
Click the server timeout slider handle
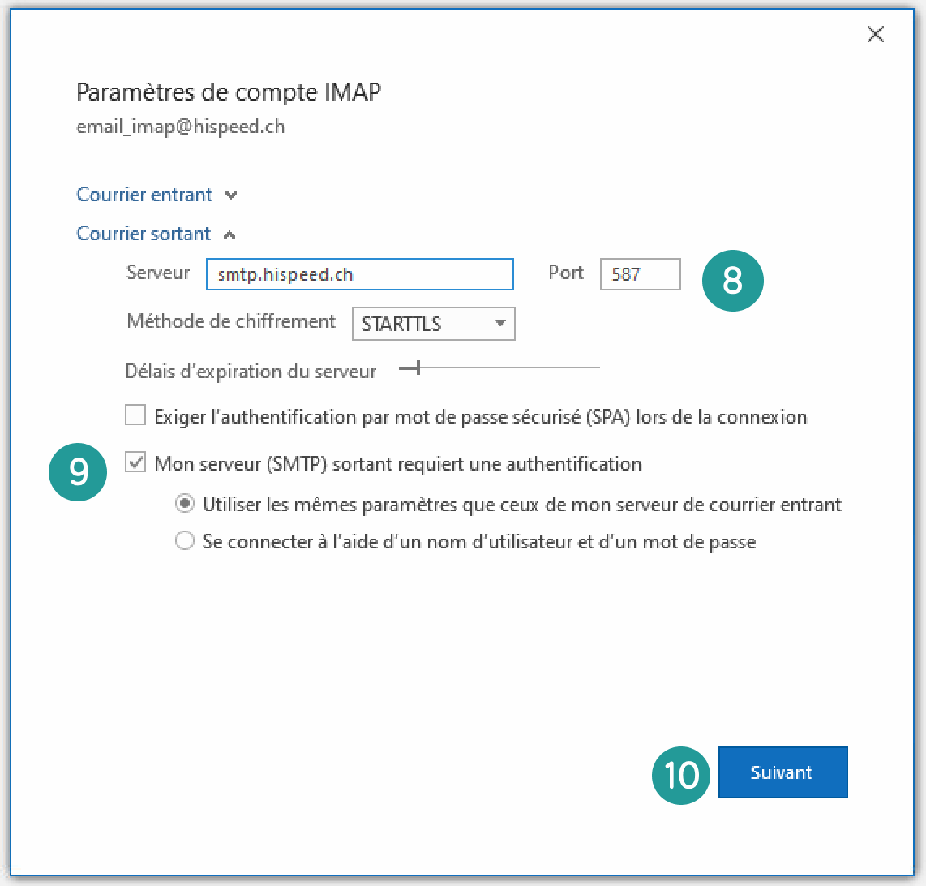(418, 368)
